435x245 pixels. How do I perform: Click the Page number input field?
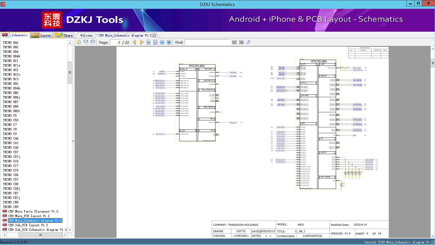[115, 42]
